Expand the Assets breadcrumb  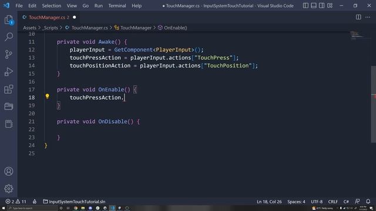pos(30,28)
